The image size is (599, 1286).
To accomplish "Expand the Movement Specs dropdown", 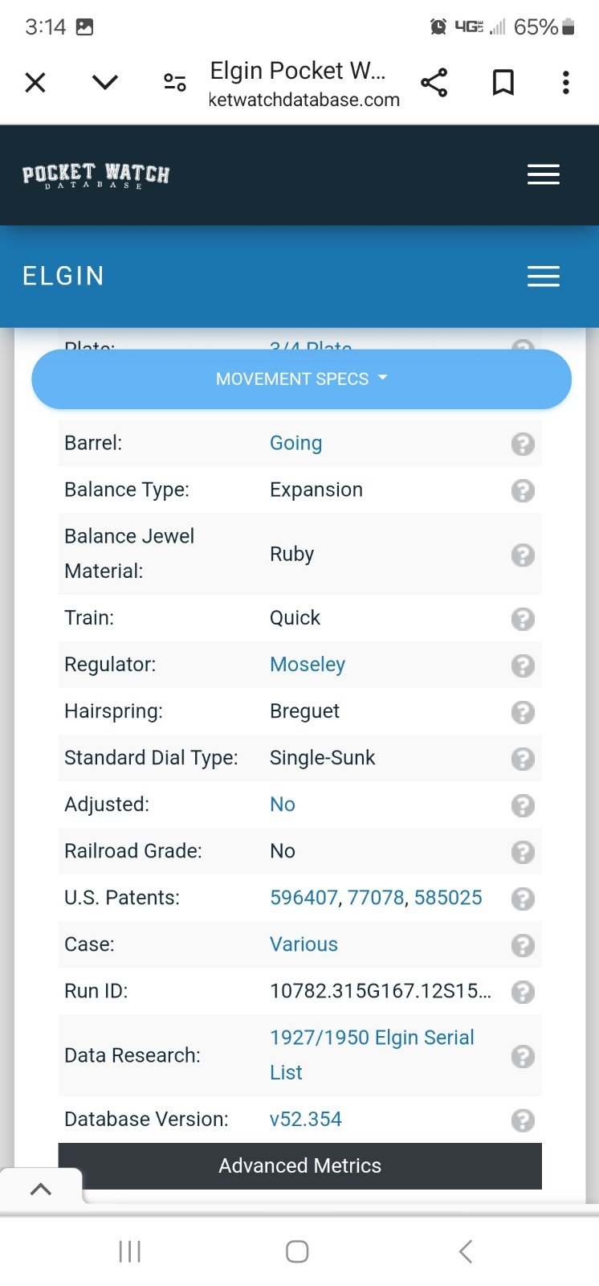I will 301,379.
